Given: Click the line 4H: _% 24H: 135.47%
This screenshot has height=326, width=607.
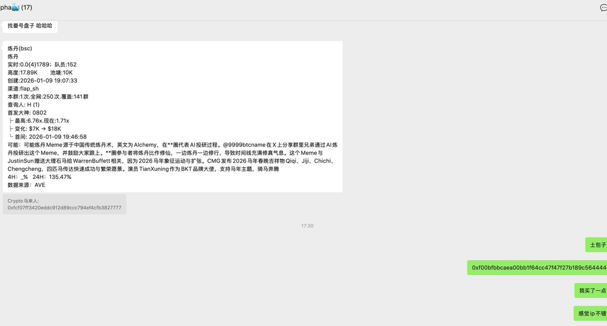Looking at the screenshot, I should click(x=39, y=177).
